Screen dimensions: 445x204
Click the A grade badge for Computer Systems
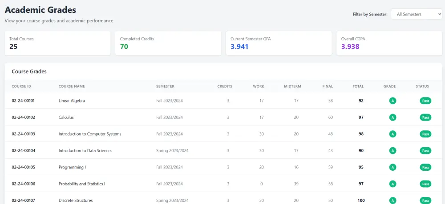point(393,134)
